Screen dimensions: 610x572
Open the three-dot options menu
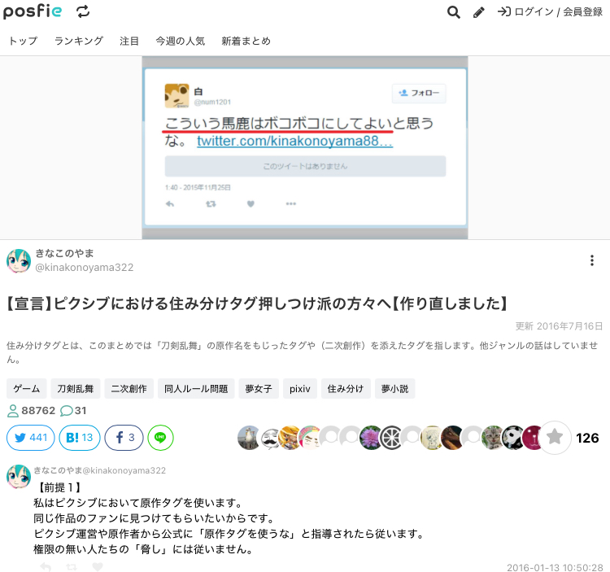(591, 260)
